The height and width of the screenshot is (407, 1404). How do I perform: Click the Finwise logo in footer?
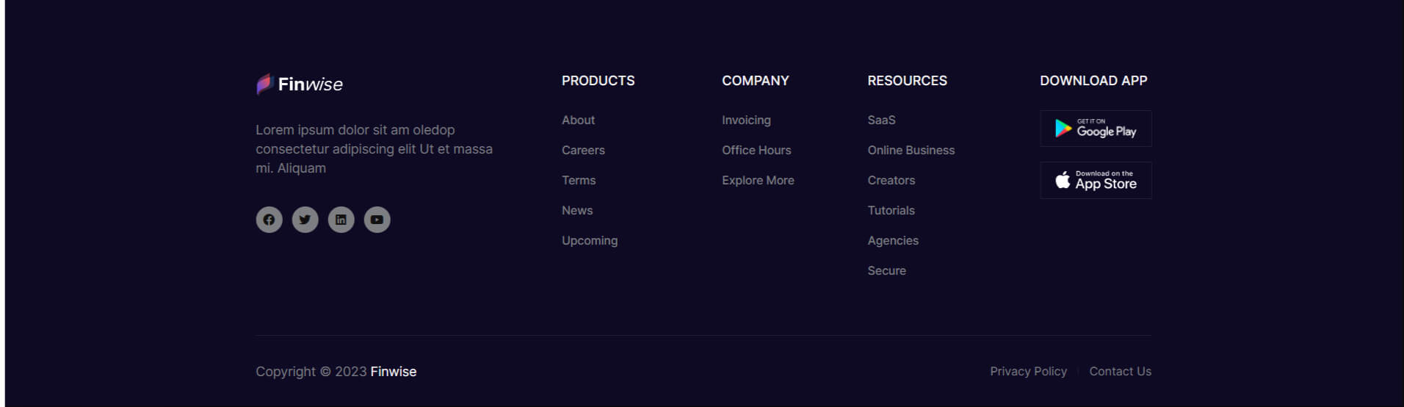[300, 84]
